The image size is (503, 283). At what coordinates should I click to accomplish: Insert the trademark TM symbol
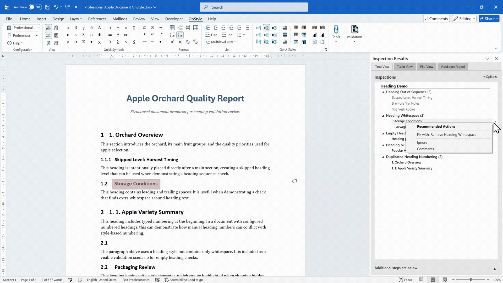tap(160, 28)
